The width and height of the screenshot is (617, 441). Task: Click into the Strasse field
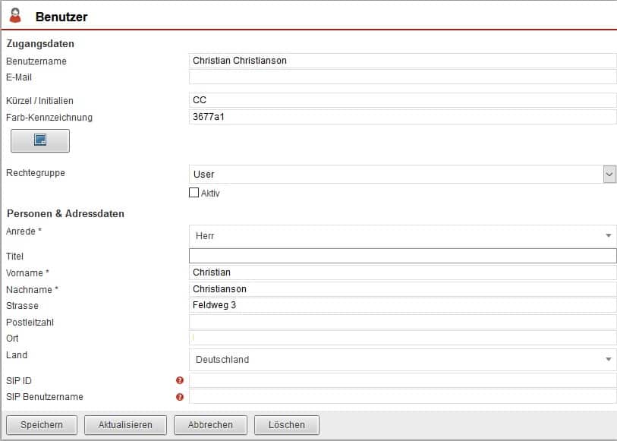coord(402,305)
